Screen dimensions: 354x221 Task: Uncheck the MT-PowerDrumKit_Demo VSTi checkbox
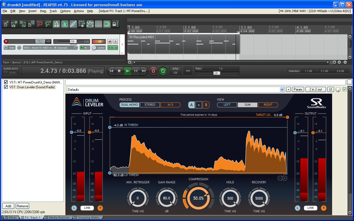tap(6, 82)
